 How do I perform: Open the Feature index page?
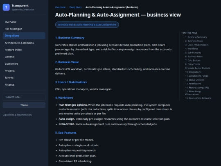24,50
